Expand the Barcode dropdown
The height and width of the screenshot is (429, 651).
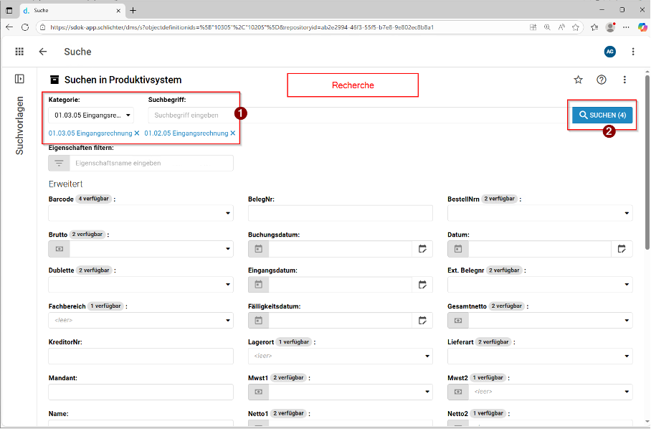(227, 213)
